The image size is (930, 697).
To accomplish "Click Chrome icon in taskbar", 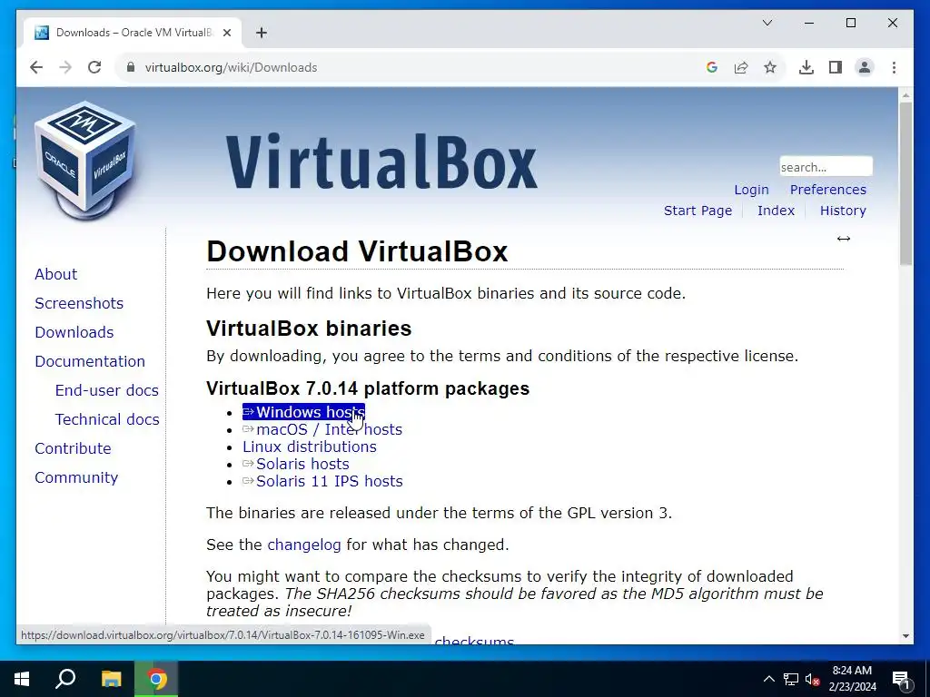I will (x=156, y=679).
